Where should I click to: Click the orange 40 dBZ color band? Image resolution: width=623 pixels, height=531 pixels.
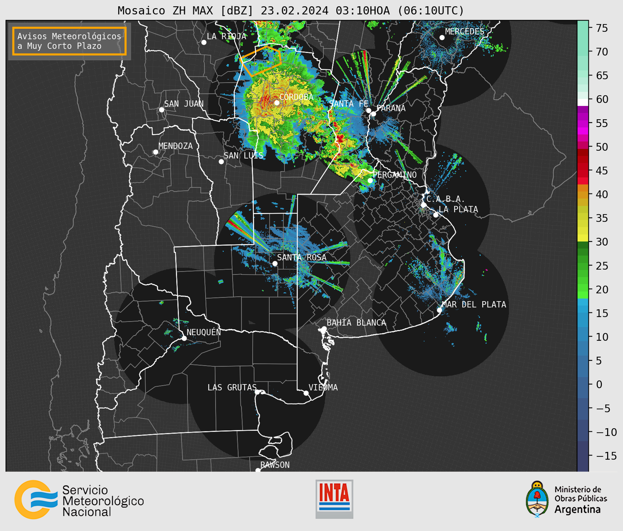583,195
